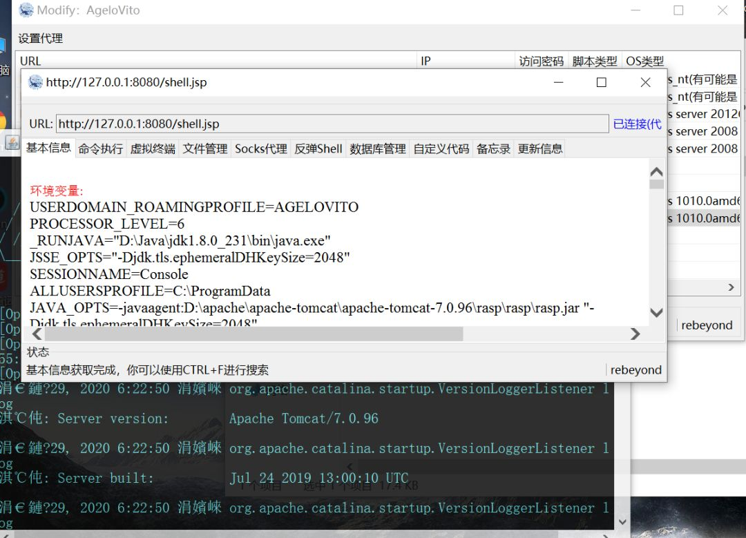Screen dimensions: 746x538
Task: Click the status message about CTRL+F search
Action: 147,369
